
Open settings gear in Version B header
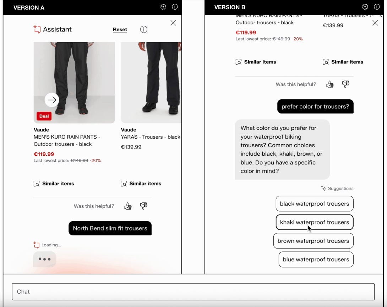365,7
